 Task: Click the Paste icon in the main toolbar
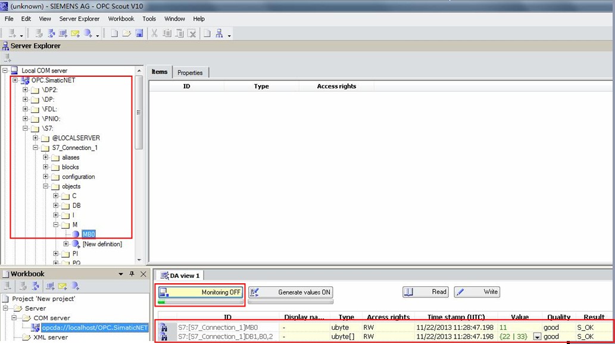(179, 33)
